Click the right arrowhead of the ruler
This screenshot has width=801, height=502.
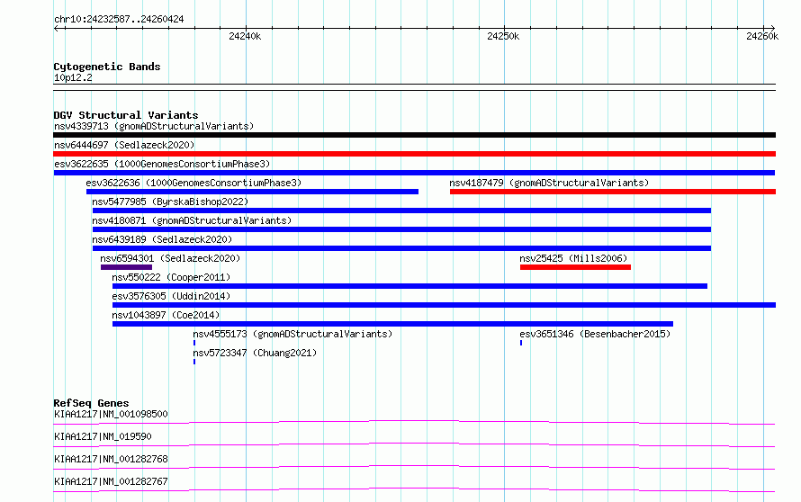coord(773,28)
